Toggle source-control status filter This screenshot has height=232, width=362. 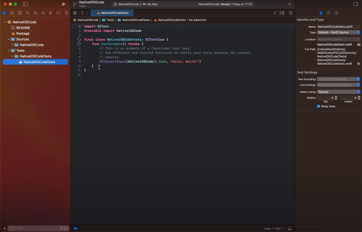click(66, 228)
